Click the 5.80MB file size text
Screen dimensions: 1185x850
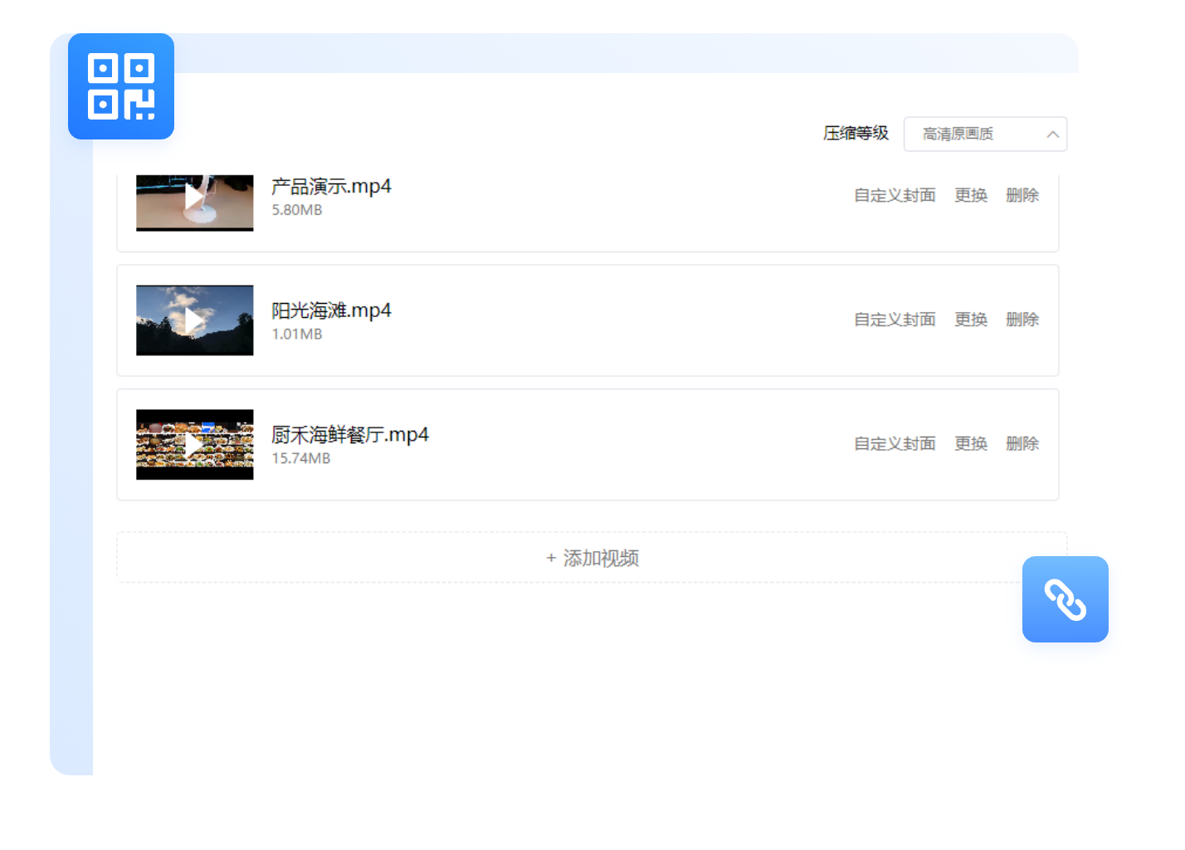(x=297, y=210)
